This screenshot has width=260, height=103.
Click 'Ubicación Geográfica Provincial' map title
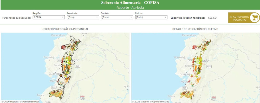[x=65, y=29]
